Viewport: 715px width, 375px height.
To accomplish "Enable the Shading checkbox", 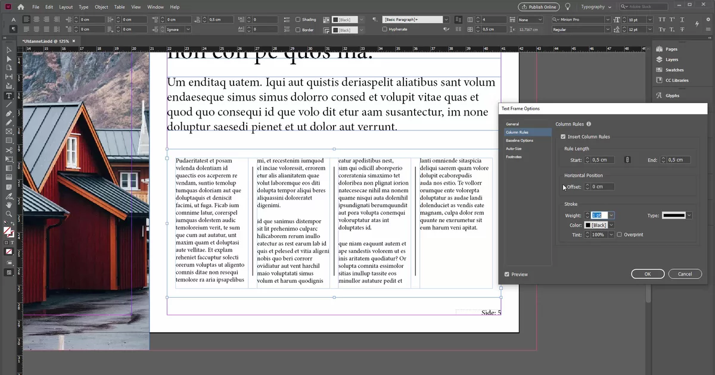I will click(298, 20).
